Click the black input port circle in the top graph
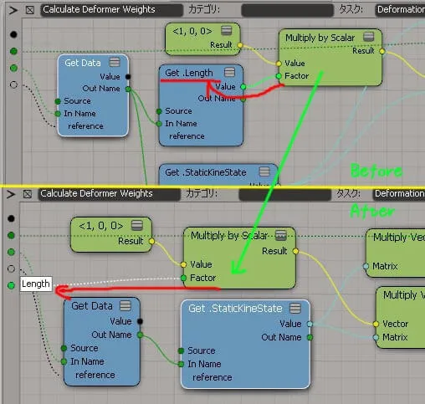This screenshot has width=425, height=404. tap(13, 34)
